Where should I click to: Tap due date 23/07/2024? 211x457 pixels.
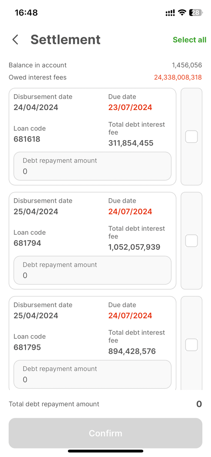click(x=130, y=107)
